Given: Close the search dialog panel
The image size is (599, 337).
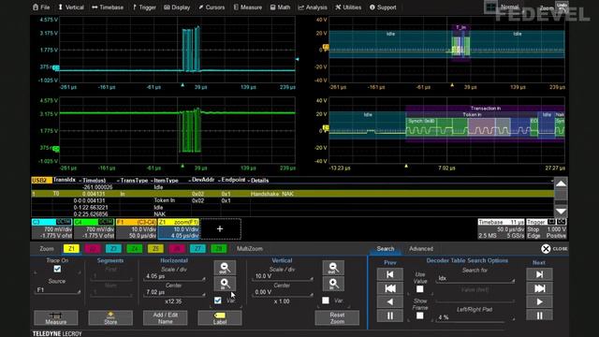Looking at the screenshot, I should coord(554,249).
